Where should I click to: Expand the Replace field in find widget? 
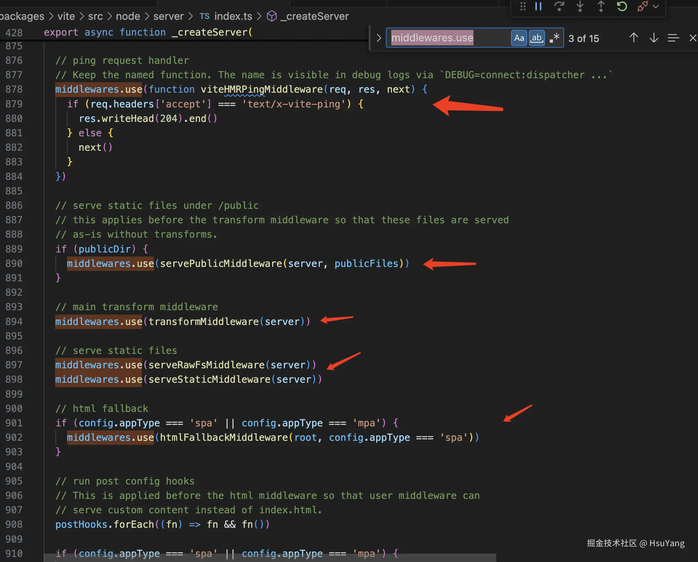(379, 38)
